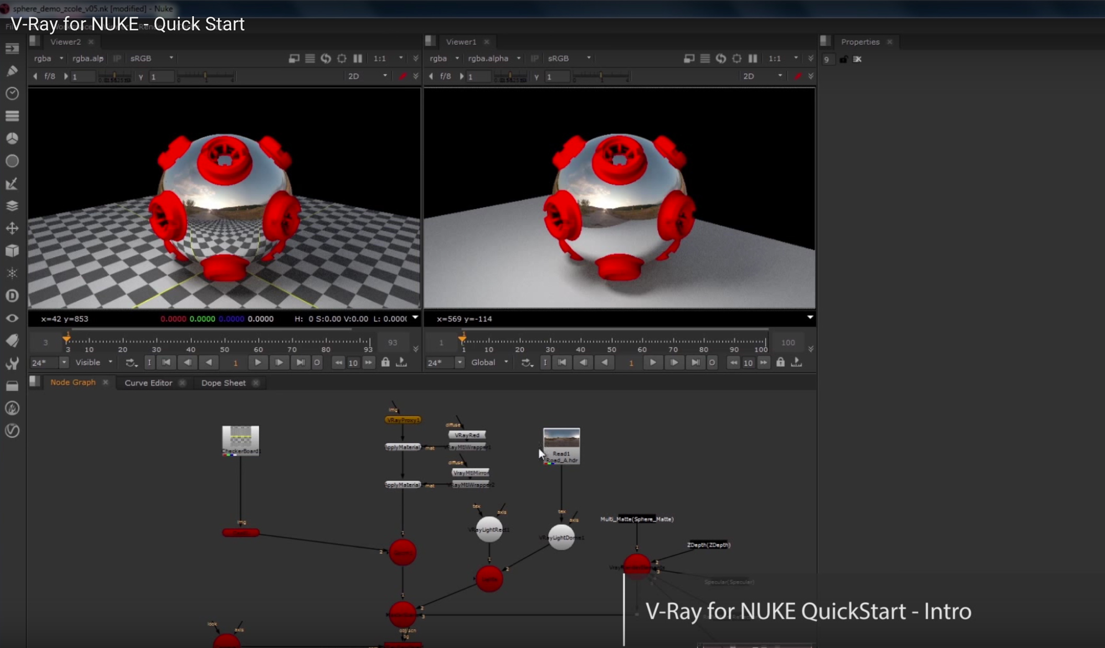Screen dimensions: 1105x648
Task: Toggle viewer2 rgba.alp channel display
Action: click(x=87, y=58)
